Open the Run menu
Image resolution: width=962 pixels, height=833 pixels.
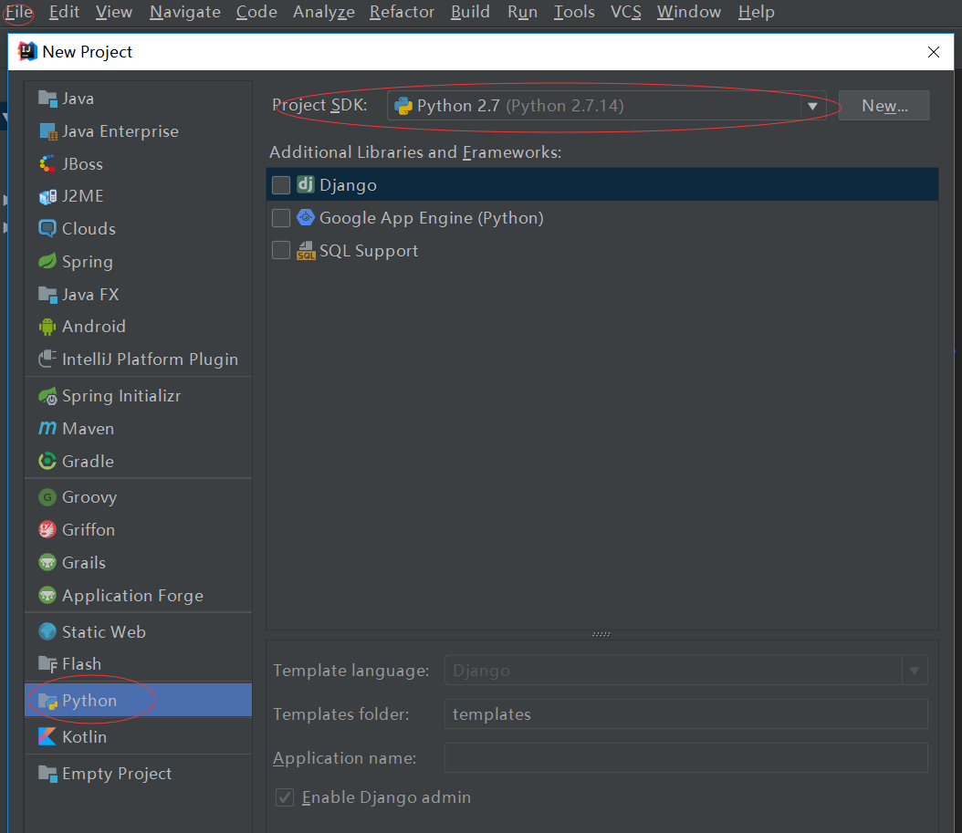[x=522, y=12]
